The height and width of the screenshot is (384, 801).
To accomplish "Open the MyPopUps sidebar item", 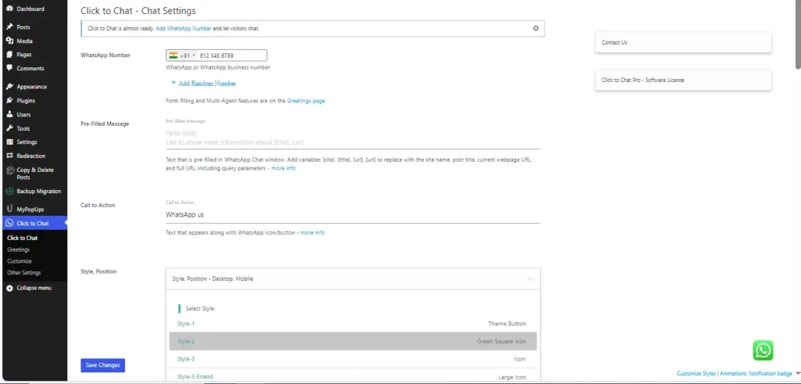I will pos(31,210).
